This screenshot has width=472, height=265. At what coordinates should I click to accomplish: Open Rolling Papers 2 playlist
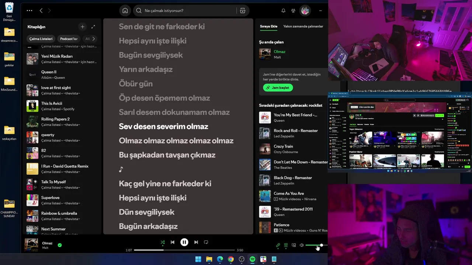[x=62, y=122]
